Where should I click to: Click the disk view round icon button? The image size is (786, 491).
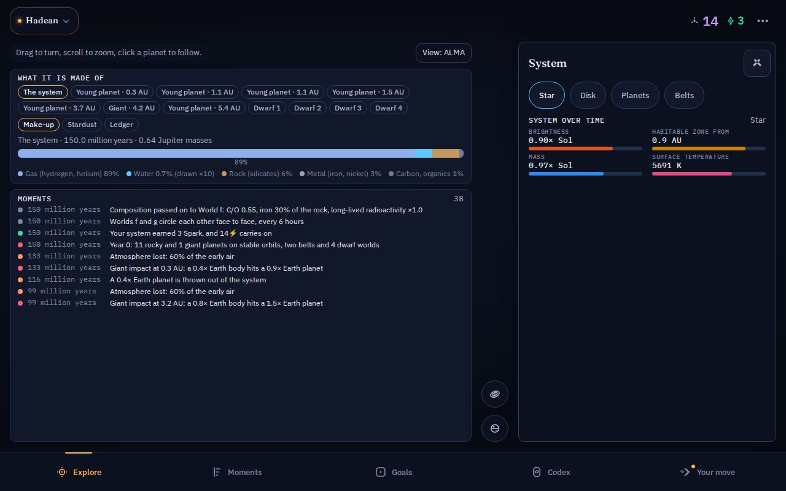coord(495,394)
